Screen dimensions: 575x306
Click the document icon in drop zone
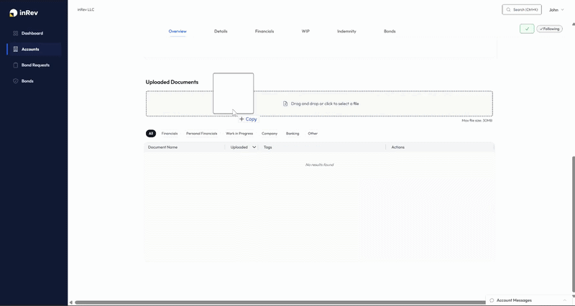click(285, 103)
